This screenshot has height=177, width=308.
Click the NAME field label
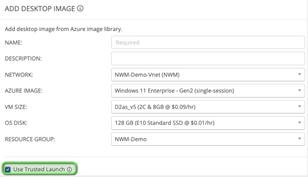point(13,43)
